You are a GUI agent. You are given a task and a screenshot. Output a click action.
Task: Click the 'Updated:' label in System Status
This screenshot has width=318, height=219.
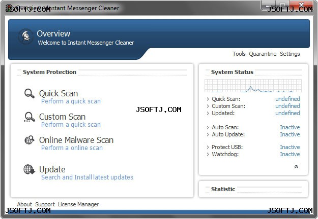point(223,113)
